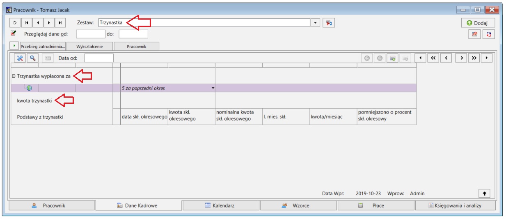
Task: Click the solid left triangle navigation button
Action: click(420, 58)
